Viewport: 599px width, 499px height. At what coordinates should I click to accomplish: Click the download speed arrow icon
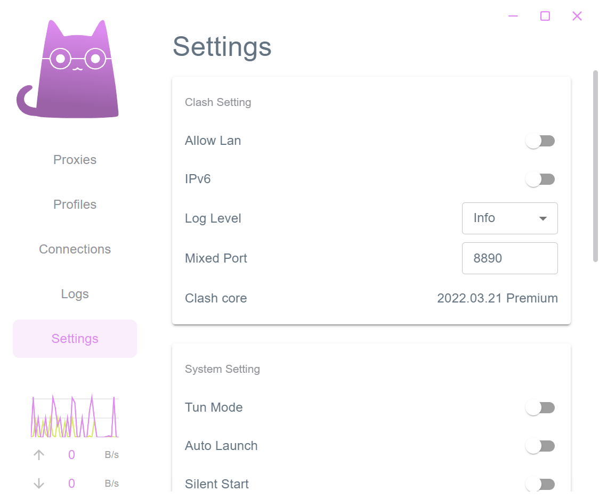(x=39, y=484)
